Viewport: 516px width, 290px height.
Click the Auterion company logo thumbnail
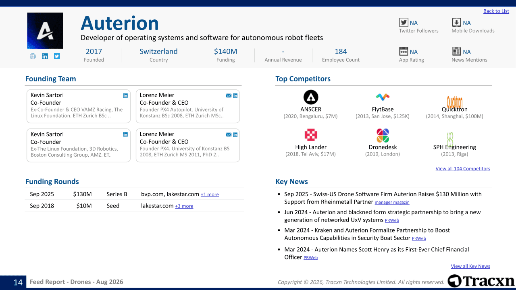click(x=45, y=31)
